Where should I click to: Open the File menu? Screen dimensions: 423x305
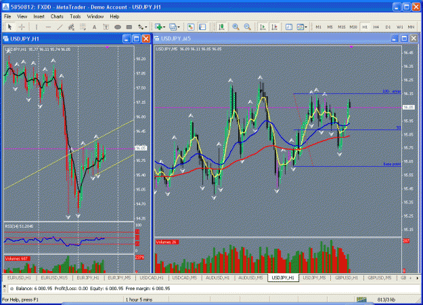point(7,16)
